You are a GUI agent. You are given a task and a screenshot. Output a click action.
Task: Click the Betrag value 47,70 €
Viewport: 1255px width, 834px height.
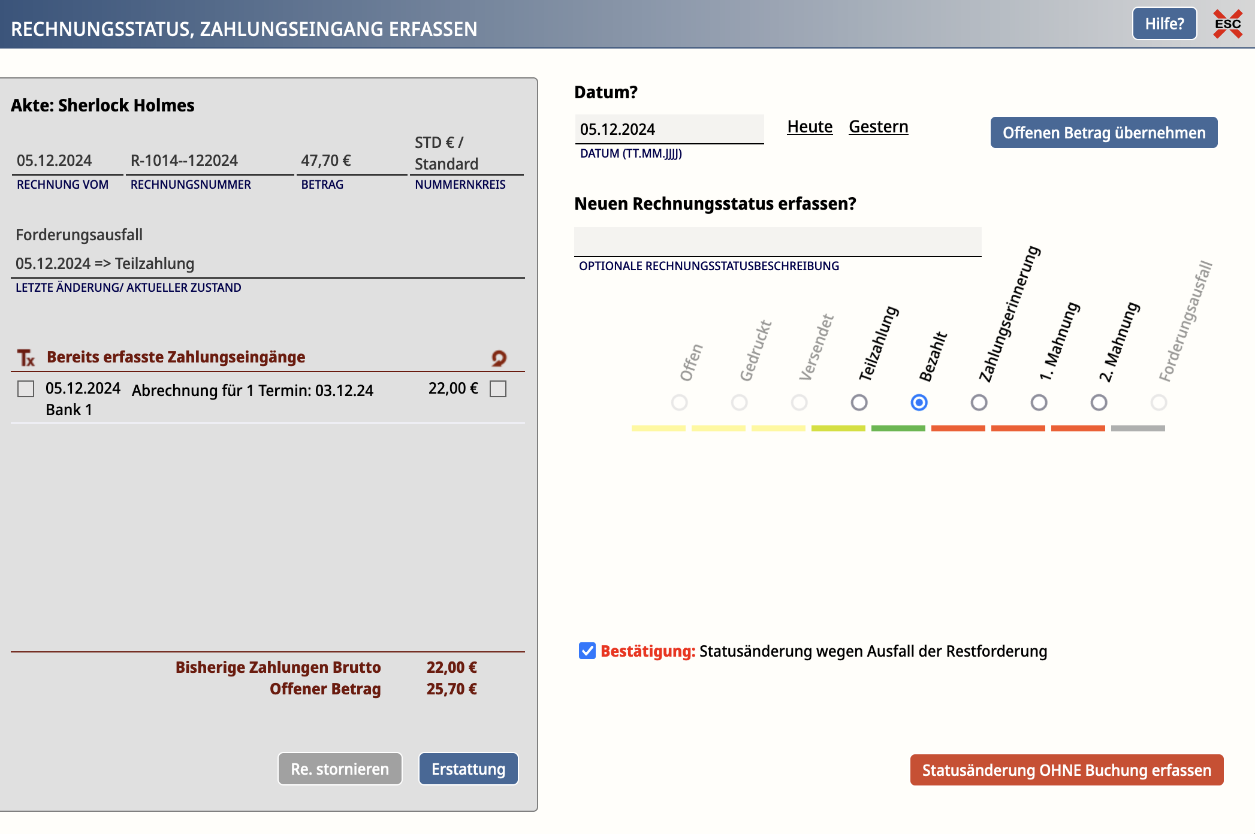click(x=325, y=161)
